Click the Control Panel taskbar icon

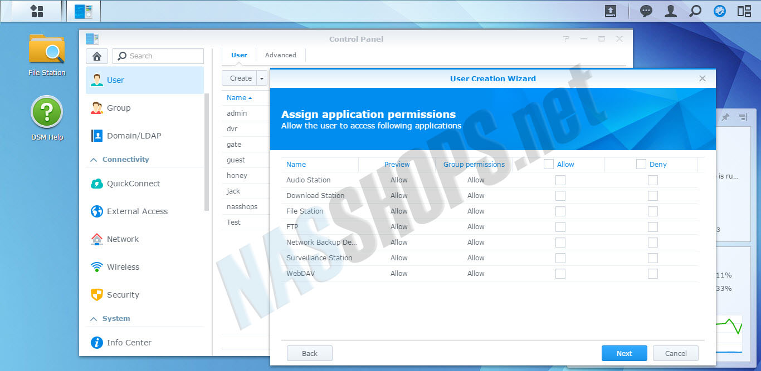click(x=84, y=11)
